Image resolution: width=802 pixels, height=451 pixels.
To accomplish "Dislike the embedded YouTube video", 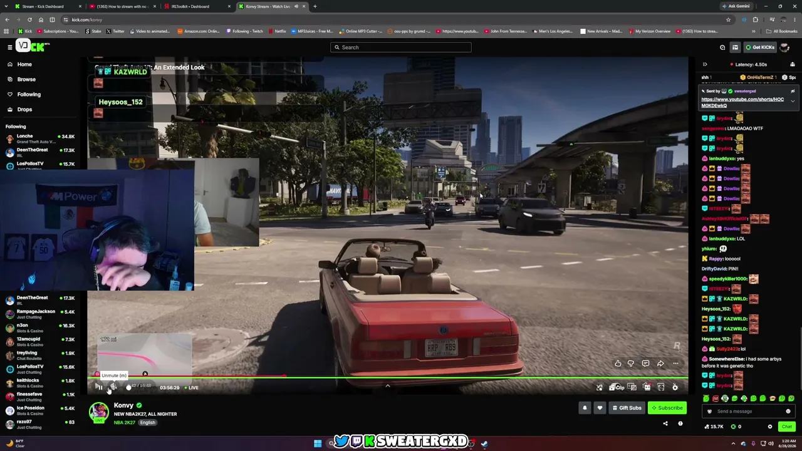I will 631,363.
